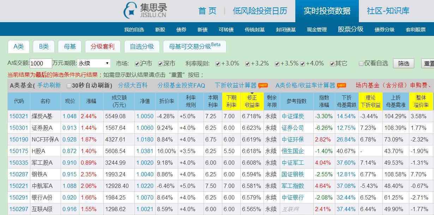The image size is (434, 215).
Task: Uncheck the +3.0% rate rule
Action: [218, 64]
